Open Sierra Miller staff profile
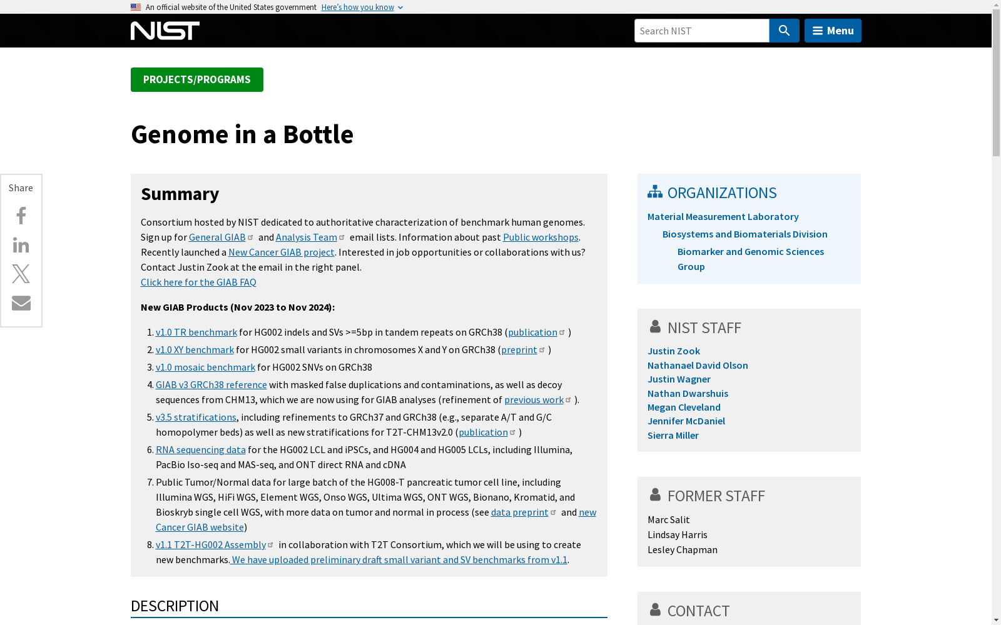 673,435
